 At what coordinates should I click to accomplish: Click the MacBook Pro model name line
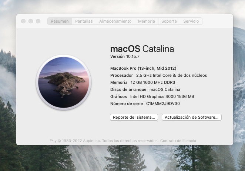[143, 68]
